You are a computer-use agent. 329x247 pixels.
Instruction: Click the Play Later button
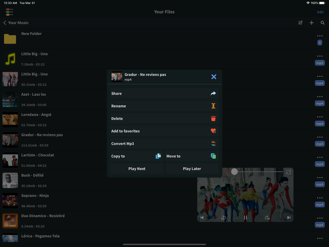pos(192,169)
